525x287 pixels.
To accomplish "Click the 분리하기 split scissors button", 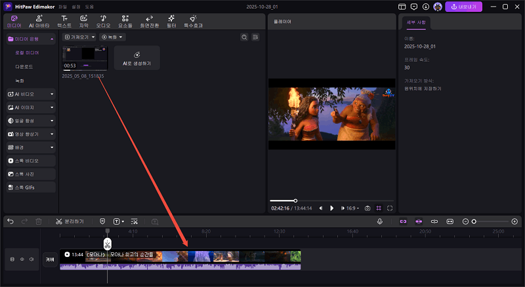I will click(70, 221).
